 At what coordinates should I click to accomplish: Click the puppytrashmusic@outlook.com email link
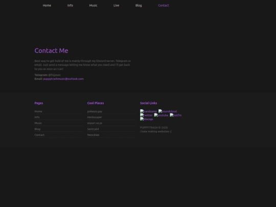pyautogui.click(x=63, y=79)
